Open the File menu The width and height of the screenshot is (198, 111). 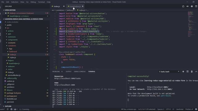[3, 2]
